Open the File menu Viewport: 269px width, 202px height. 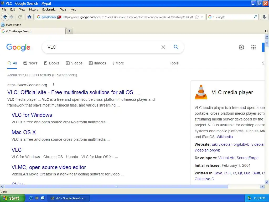coord(4,9)
